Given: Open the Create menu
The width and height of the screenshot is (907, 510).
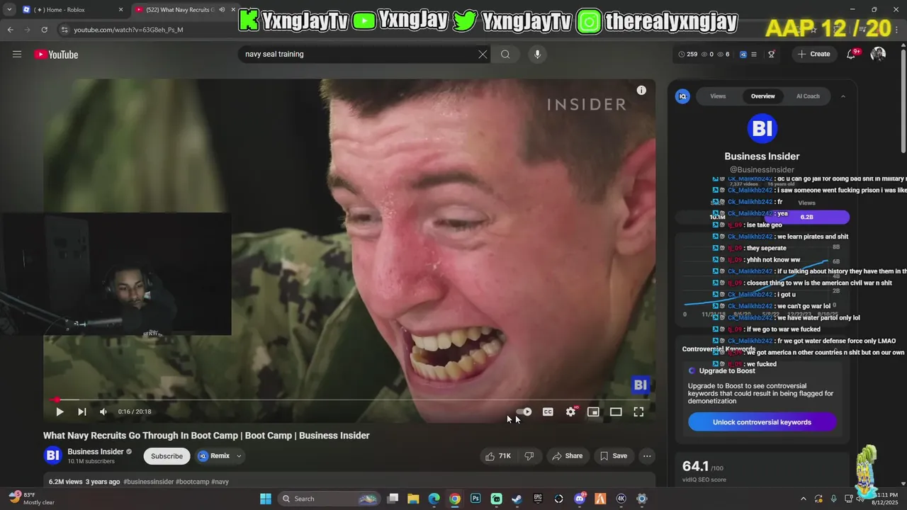Looking at the screenshot, I should (813, 54).
